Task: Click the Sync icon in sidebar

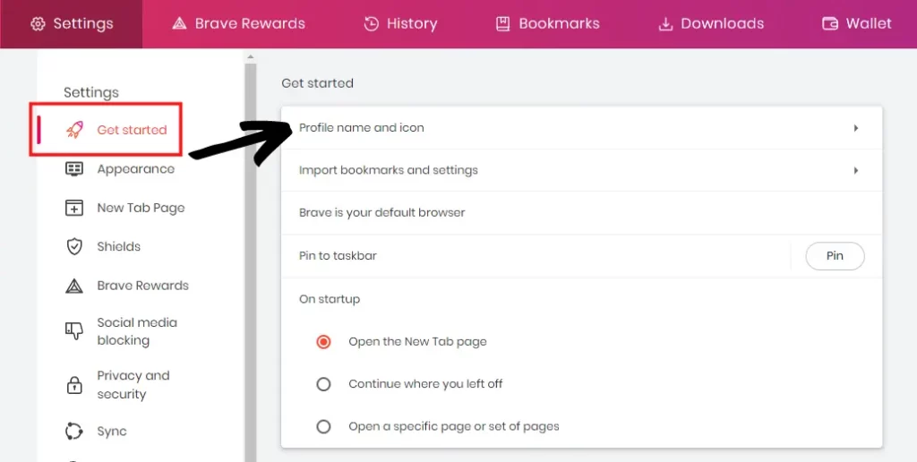Action: [73, 431]
